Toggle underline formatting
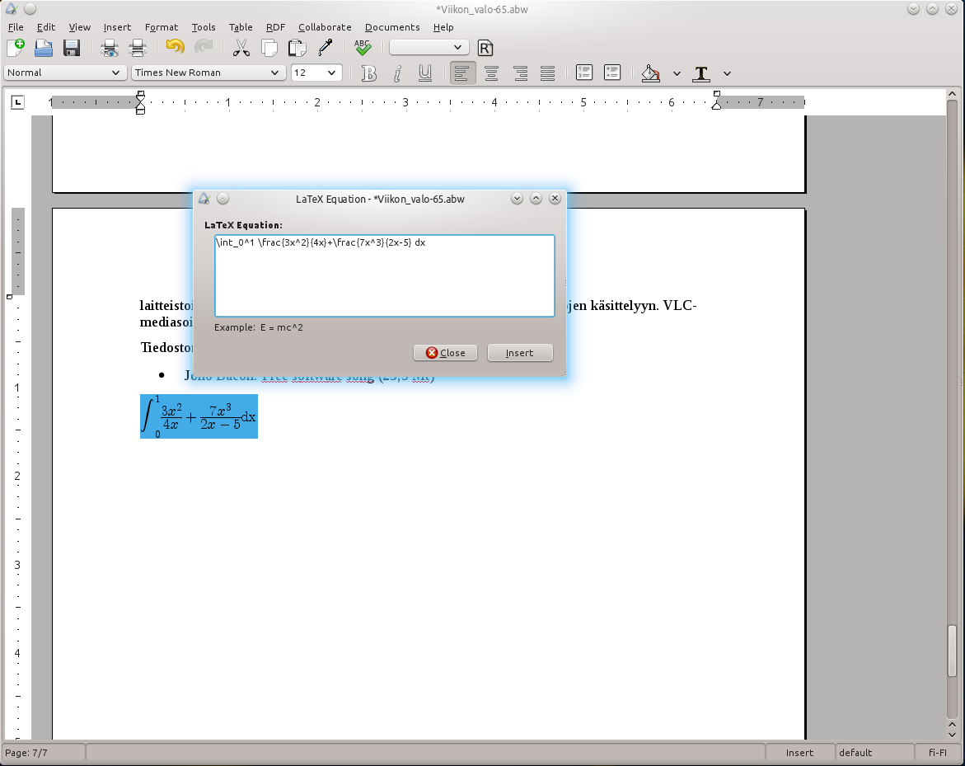 (x=424, y=73)
